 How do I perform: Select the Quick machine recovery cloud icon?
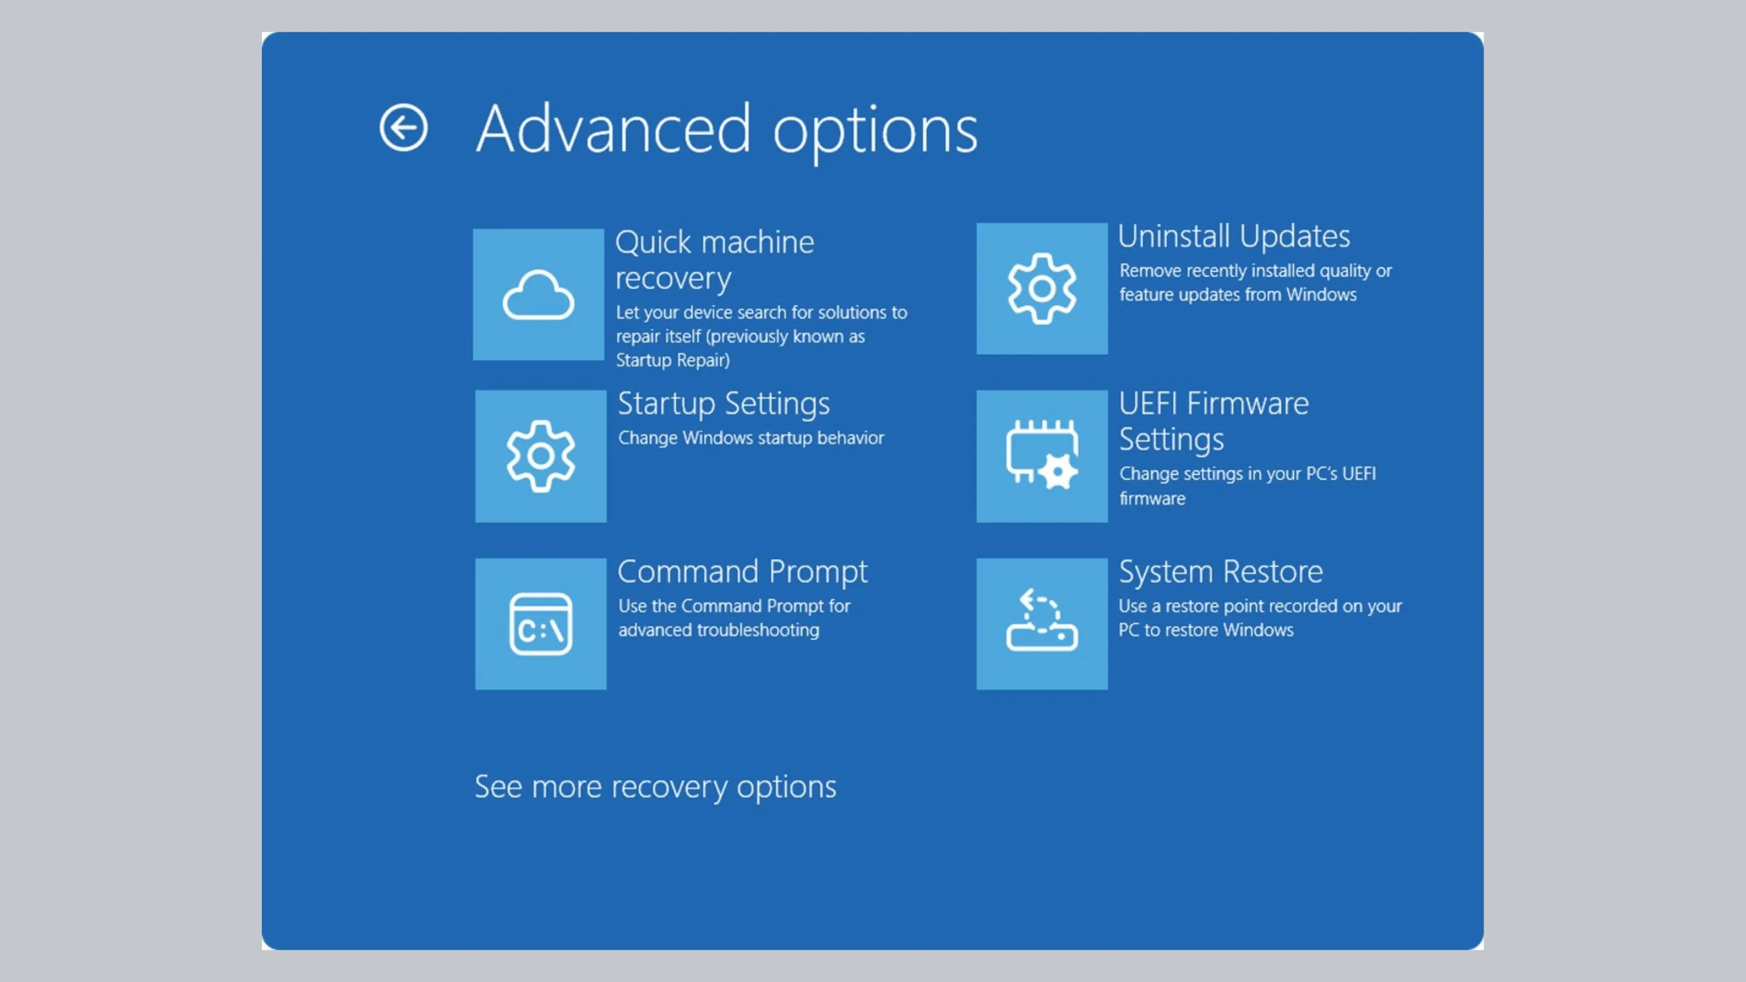click(539, 295)
